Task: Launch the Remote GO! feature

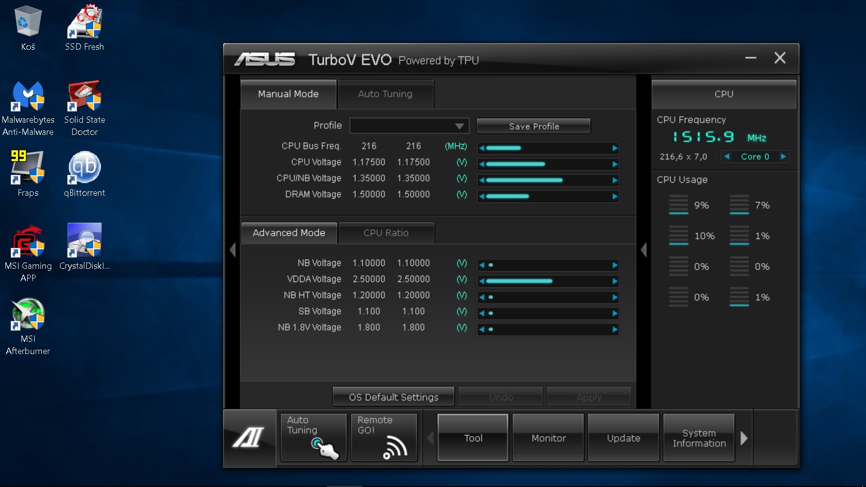Action: [x=384, y=437]
